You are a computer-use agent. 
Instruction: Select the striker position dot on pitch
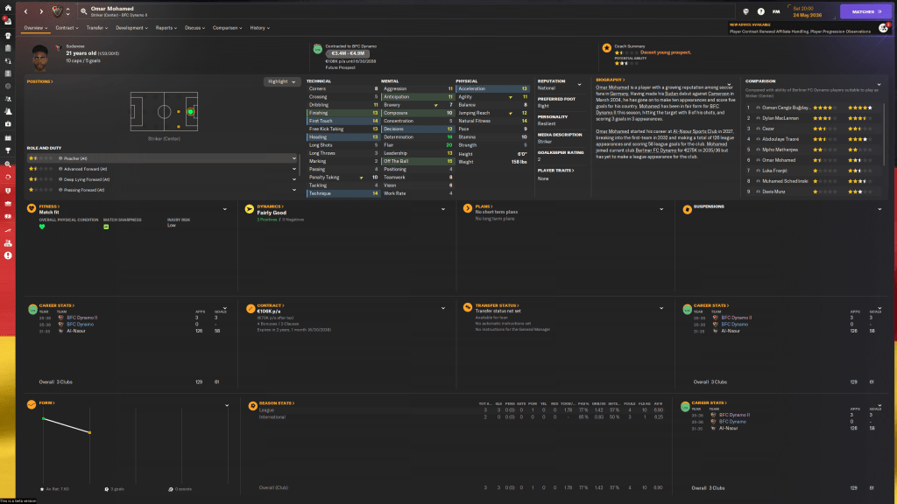click(190, 112)
